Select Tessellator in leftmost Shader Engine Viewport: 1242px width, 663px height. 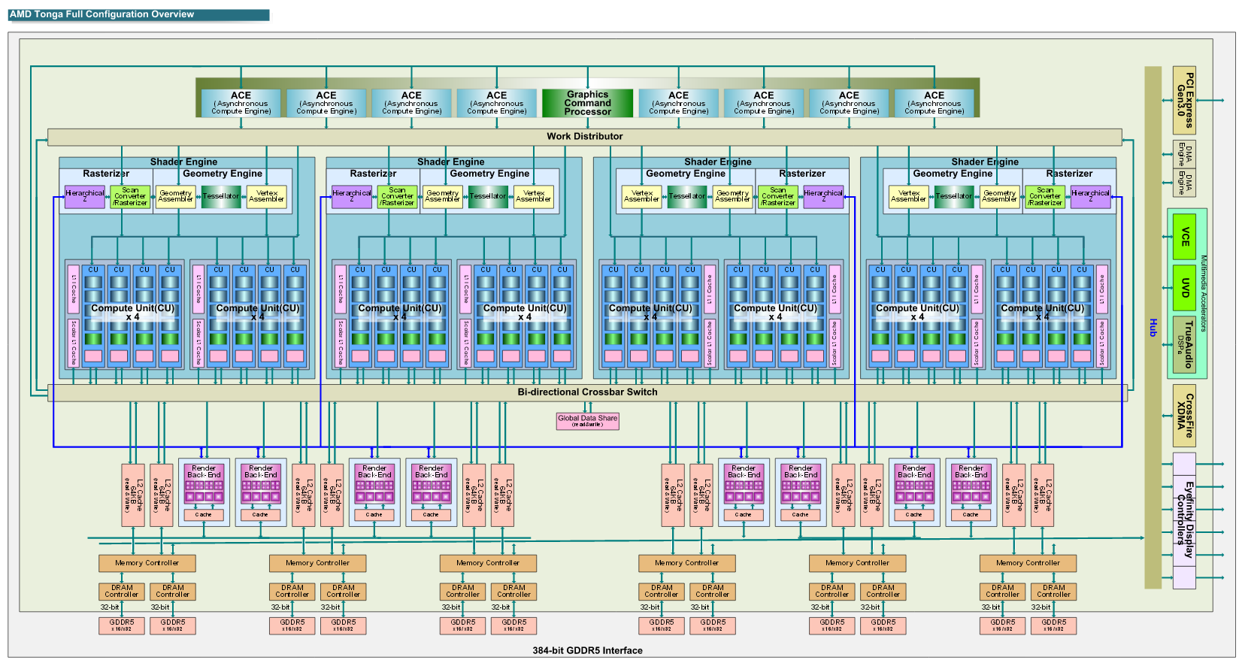(x=221, y=197)
